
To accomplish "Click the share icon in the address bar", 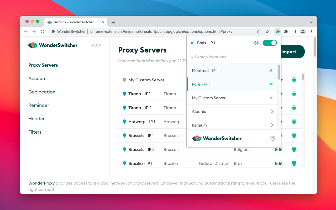I will (x=259, y=31).
